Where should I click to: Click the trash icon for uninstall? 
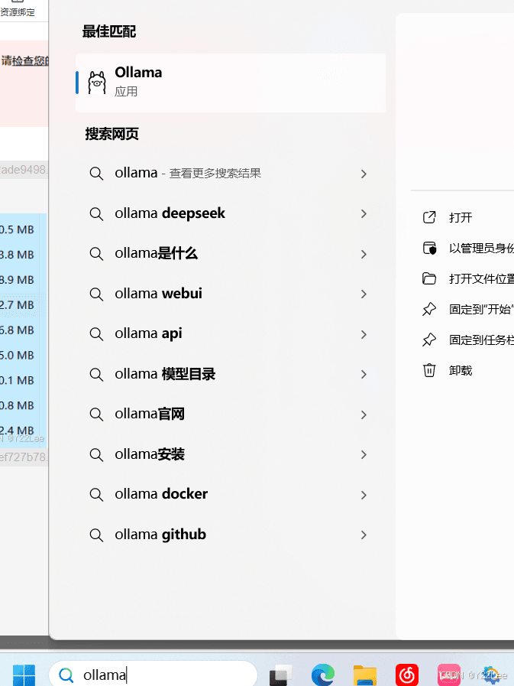click(429, 371)
